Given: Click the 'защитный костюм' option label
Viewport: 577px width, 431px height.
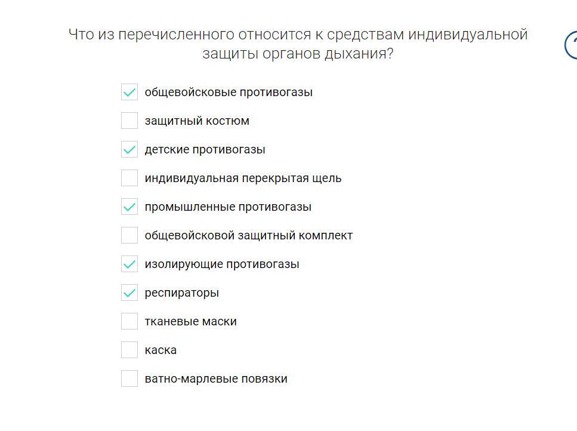Looking at the screenshot, I should (x=197, y=121).
